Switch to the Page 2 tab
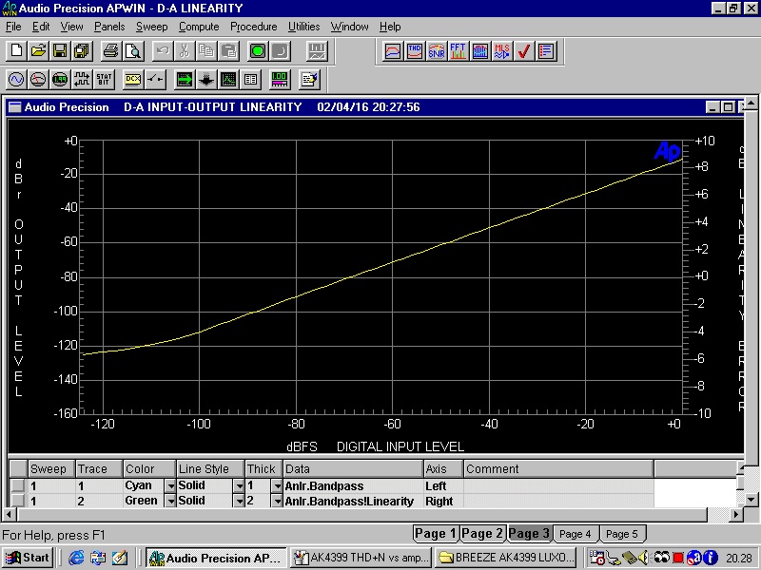The width and height of the screenshot is (761, 570). point(482,534)
